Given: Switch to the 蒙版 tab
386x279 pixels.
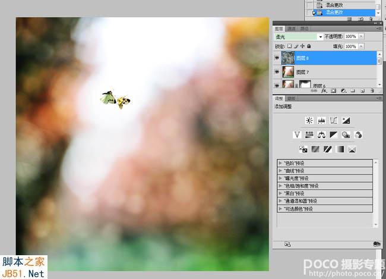Looking at the screenshot, I should point(292,98).
